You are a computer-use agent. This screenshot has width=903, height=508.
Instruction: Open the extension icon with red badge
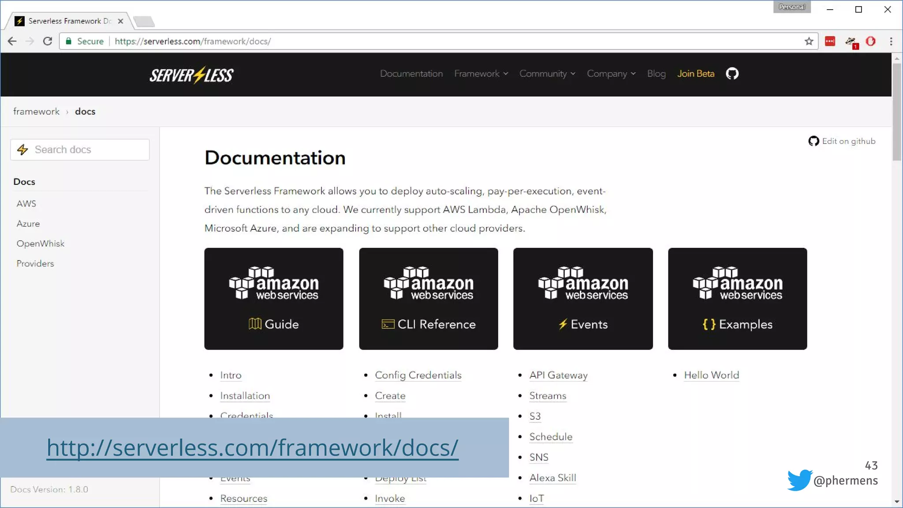pyautogui.click(x=851, y=42)
